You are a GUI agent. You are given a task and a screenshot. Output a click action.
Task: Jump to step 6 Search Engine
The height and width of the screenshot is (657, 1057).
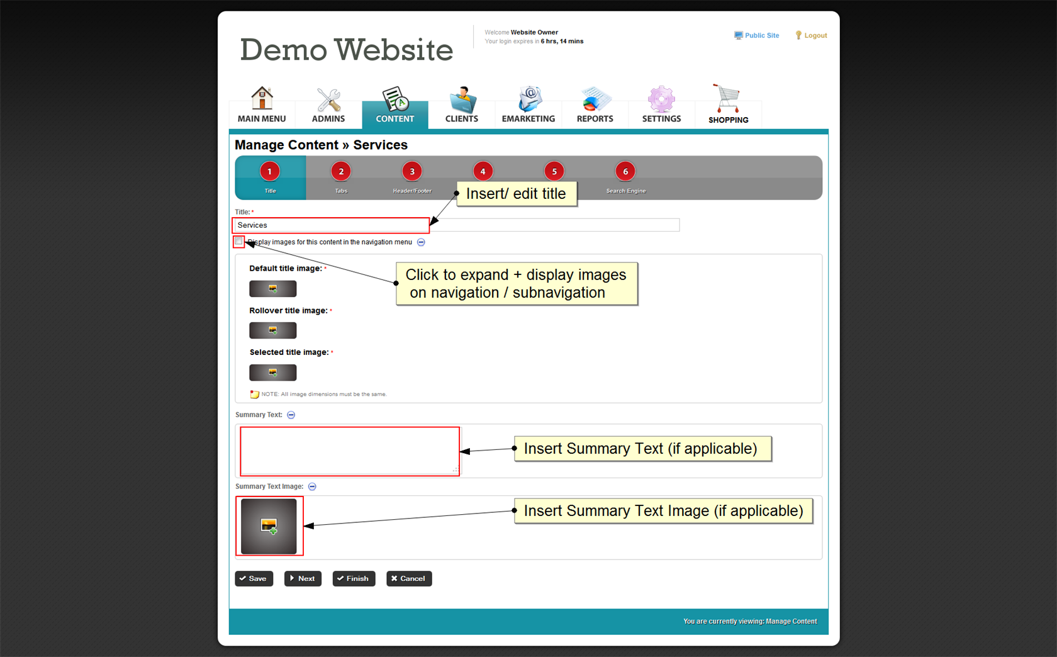(x=625, y=172)
